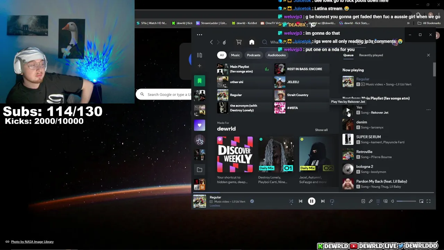Select SUPER SERUM in the queue
Viewport: 444px width, 250px height.
tap(387, 139)
